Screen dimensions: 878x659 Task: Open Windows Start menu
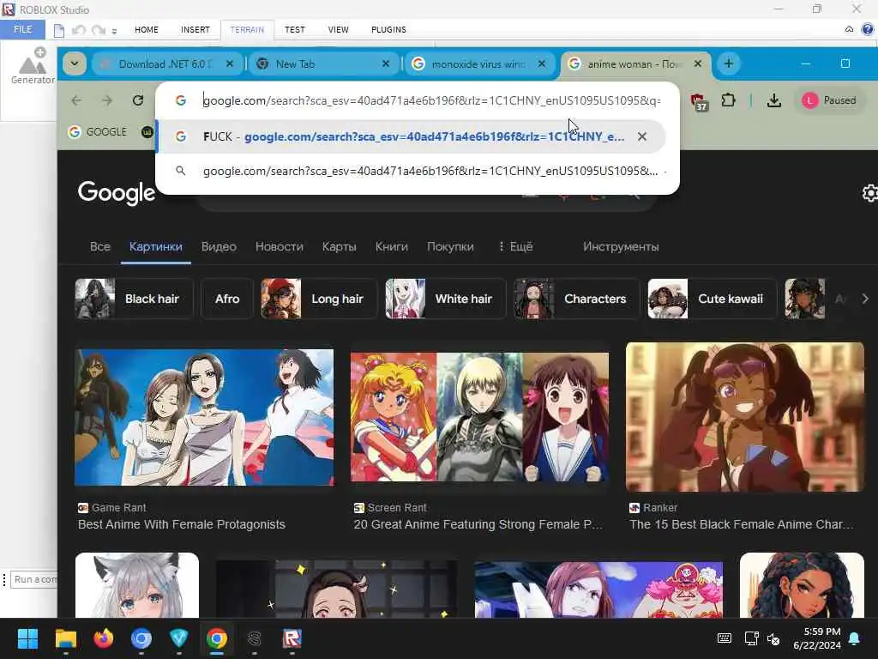[x=27, y=638]
